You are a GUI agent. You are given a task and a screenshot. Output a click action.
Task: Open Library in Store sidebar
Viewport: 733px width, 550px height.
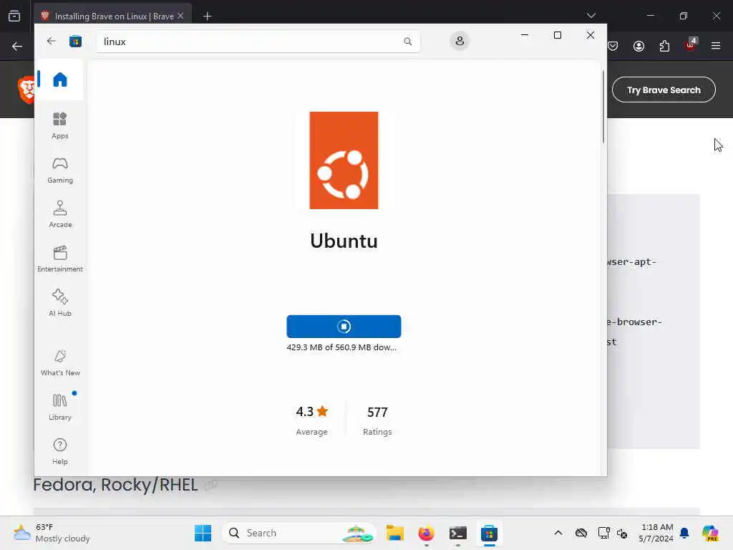(x=60, y=407)
